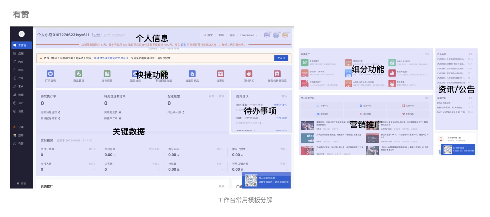Click the 立即创建 link for 秒杀活动
This screenshot has width=490, height=217.
pos(282,118)
